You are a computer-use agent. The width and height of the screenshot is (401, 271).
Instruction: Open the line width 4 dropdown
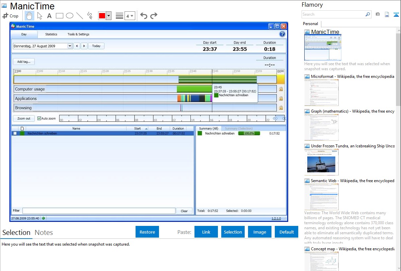click(x=130, y=16)
